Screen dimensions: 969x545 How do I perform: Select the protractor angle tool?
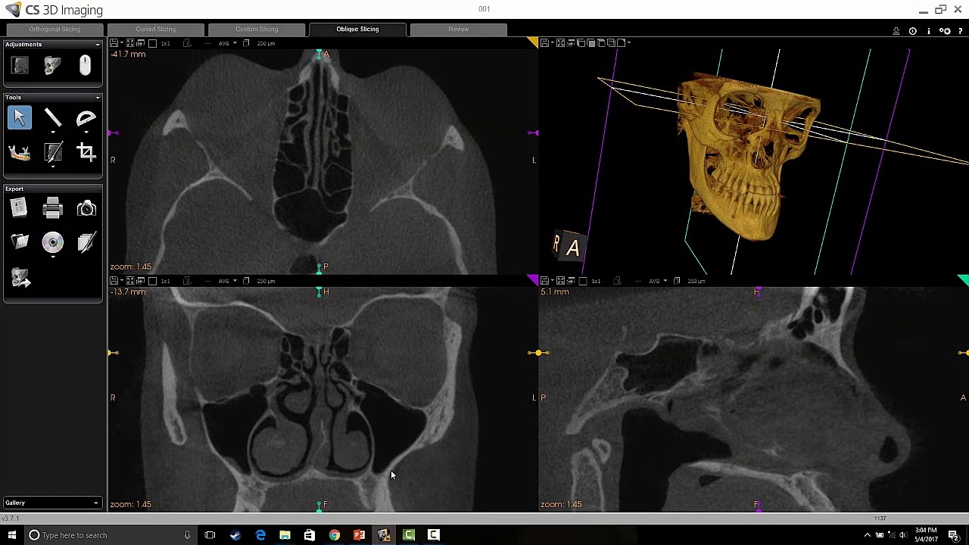pyautogui.click(x=86, y=118)
